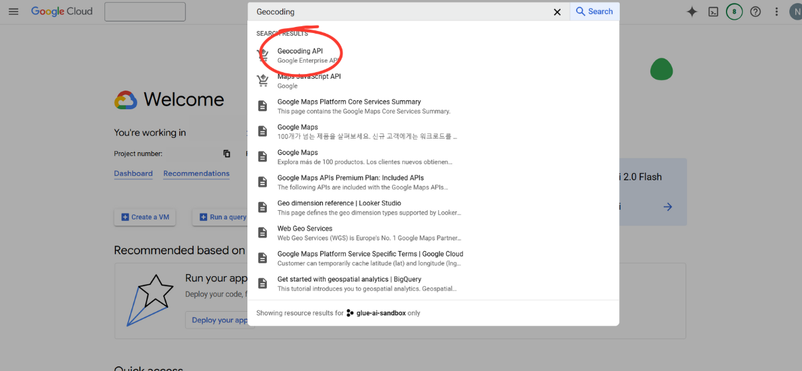Click the shooting star illustration

(150, 300)
